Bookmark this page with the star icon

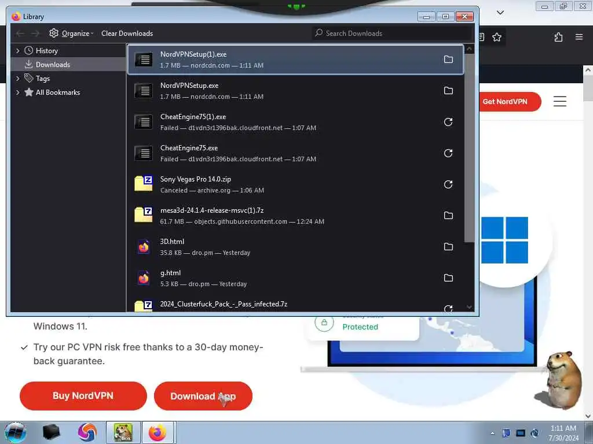496,37
